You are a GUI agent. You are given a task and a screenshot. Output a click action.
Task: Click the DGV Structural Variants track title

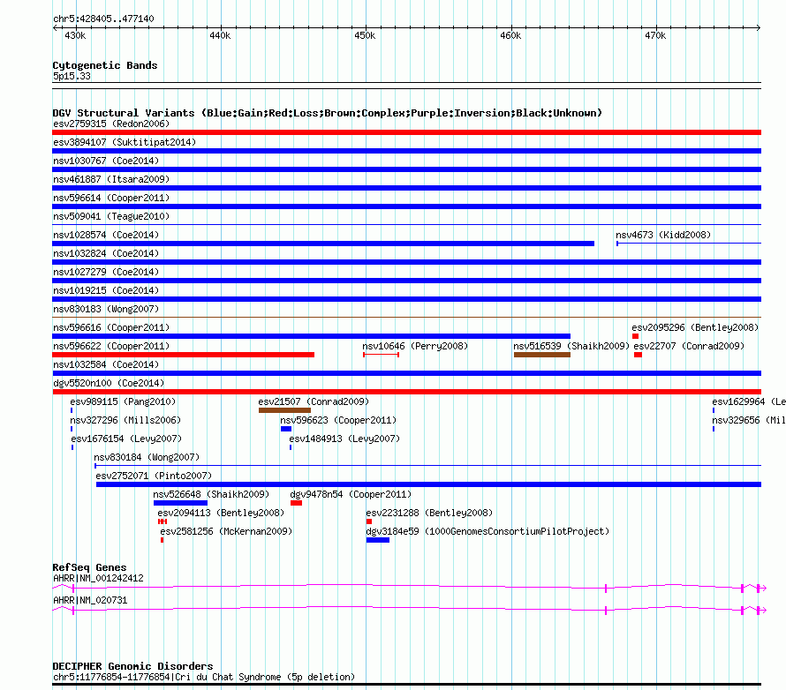(328, 113)
